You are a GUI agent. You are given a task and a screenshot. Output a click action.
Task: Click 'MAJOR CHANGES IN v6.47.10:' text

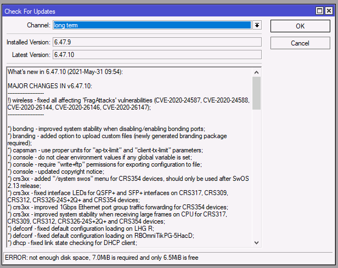pyautogui.click(x=50, y=86)
